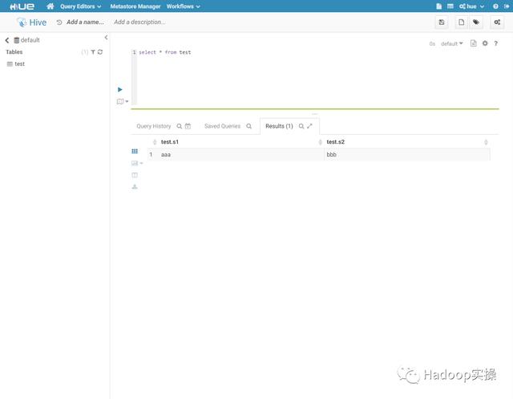Viewport: 513px width, 399px height.
Task: Open Metastore Manager
Action: click(135, 6)
